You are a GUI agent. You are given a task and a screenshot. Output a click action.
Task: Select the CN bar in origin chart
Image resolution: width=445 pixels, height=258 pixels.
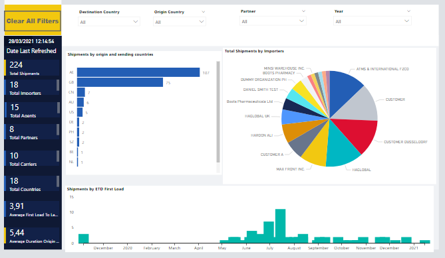(81, 92)
